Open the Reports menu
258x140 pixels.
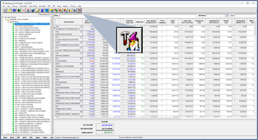[65, 6]
